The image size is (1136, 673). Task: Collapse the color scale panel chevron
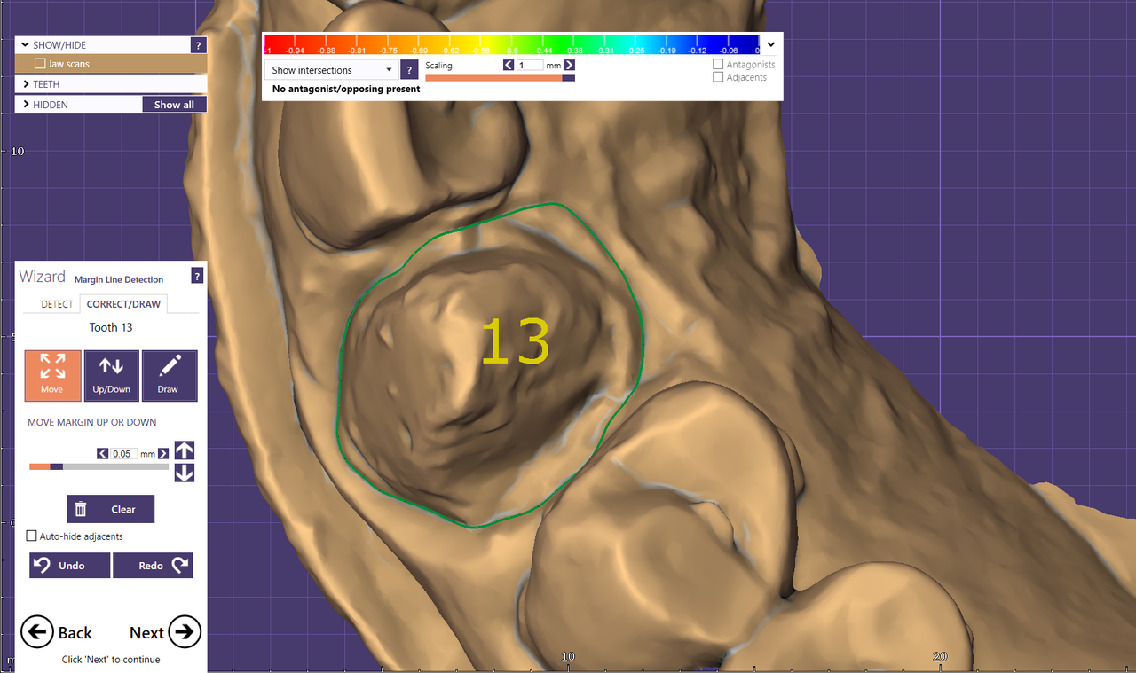(x=770, y=43)
